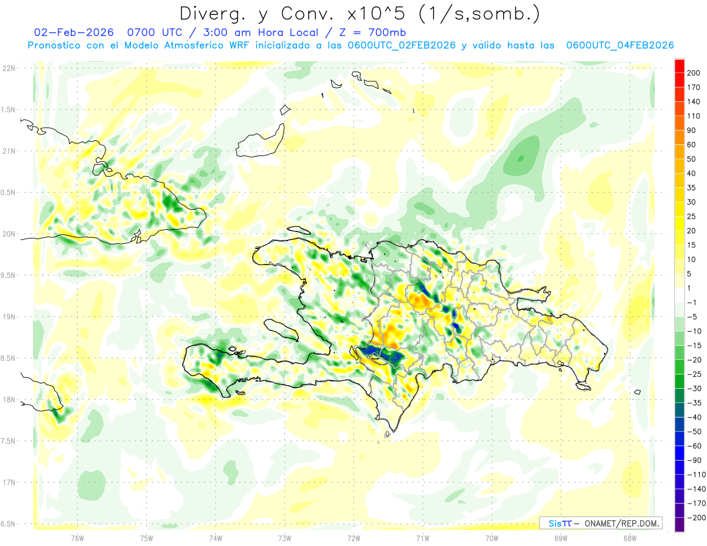Viewport: 707px width, 546px height.
Task: Click the red color bar segment above 200
Action: 679,65
